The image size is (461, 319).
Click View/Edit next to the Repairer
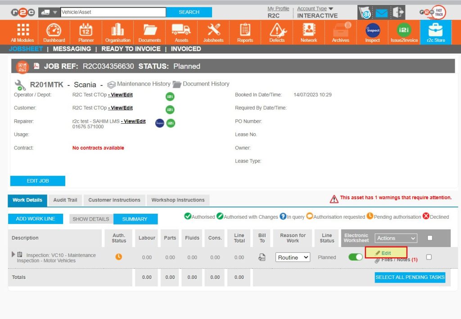(133, 121)
